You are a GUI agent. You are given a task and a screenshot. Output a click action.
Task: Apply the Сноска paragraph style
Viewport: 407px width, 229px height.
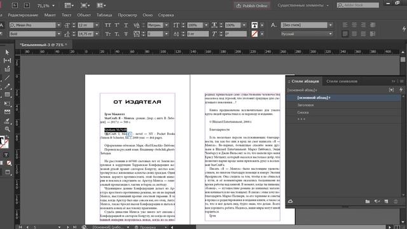coord(343,113)
